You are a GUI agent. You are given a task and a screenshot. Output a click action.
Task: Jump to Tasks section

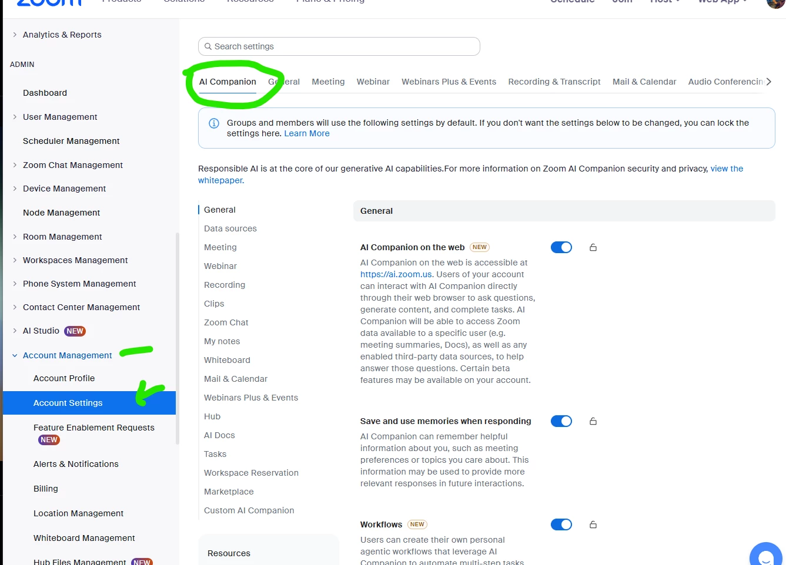(215, 454)
